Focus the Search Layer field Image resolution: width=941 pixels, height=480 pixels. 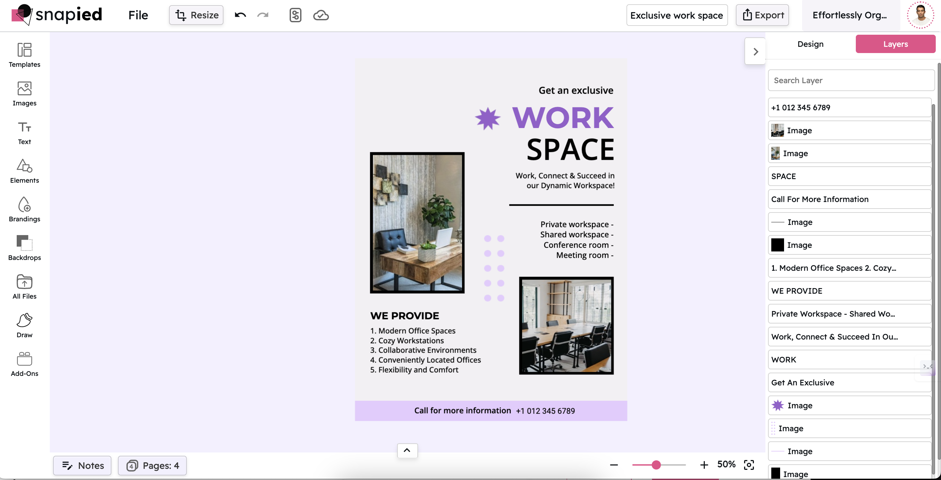point(851,80)
